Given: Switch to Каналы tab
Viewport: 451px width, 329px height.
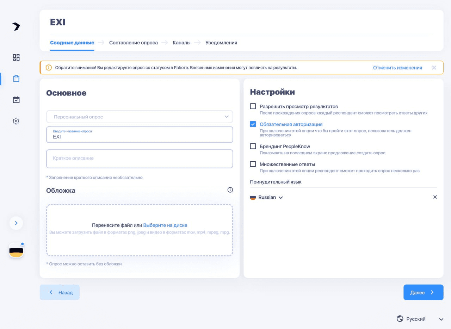Looking at the screenshot, I should point(181,43).
